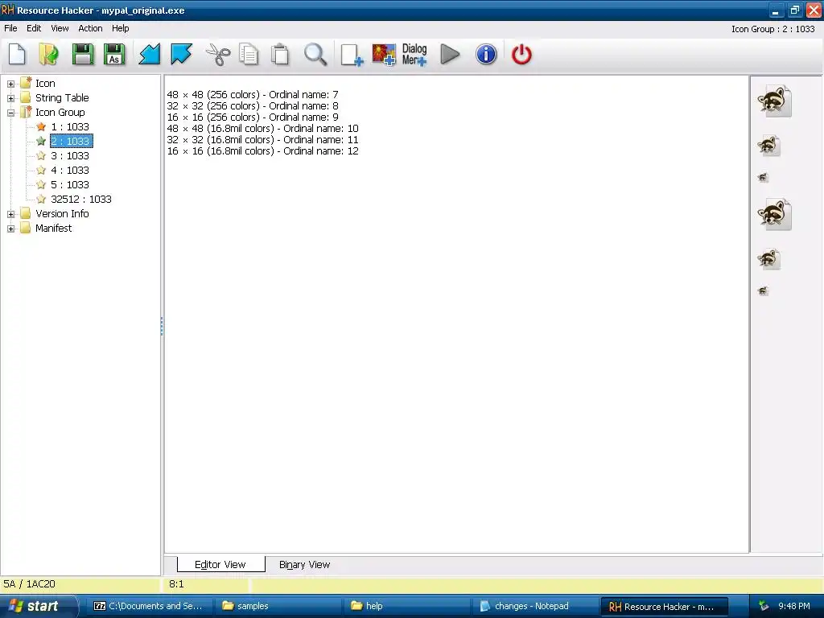Click the system tray icon beside the clock

(x=764, y=606)
